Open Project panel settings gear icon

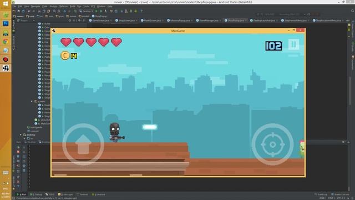click(x=79, y=21)
